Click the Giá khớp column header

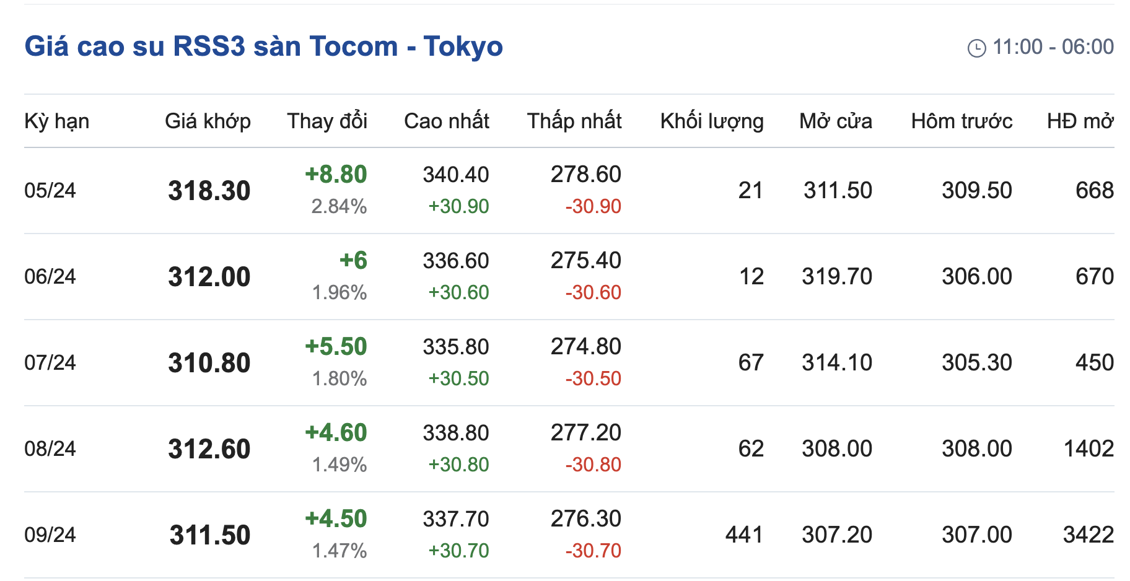[208, 121]
